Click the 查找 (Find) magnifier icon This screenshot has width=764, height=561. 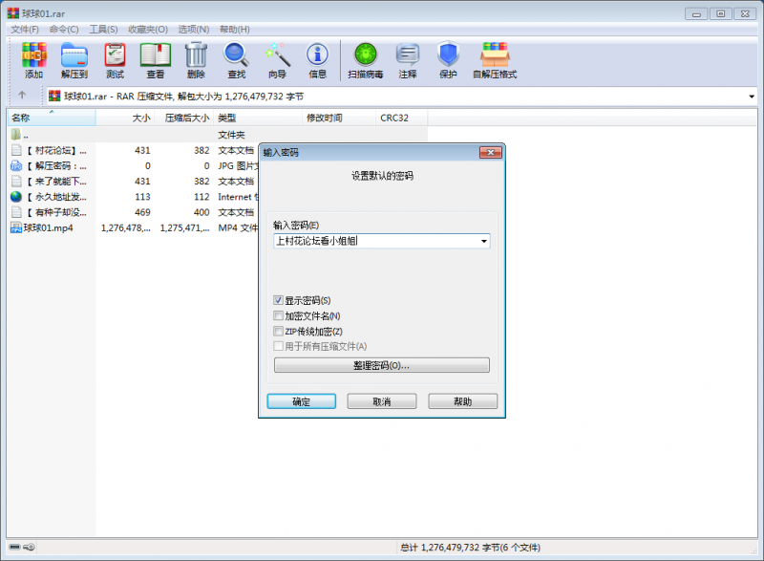(x=236, y=57)
